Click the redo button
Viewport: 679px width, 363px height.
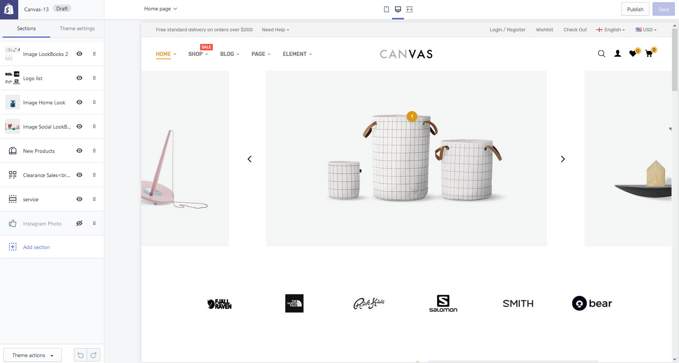[94, 355]
